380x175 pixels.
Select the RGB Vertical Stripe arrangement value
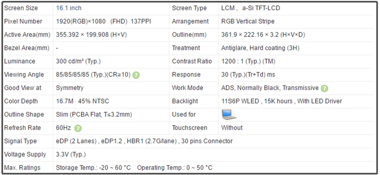tap(248, 21)
